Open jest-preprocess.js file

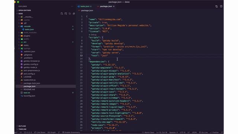pyautogui.click(x=32, y=70)
